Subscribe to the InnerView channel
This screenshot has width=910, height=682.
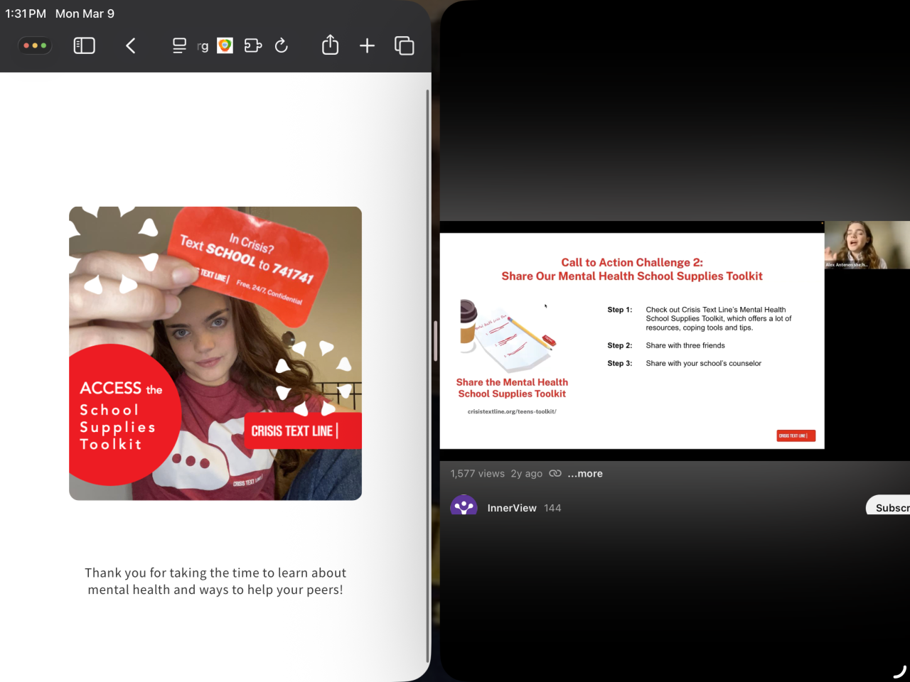click(x=889, y=506)
